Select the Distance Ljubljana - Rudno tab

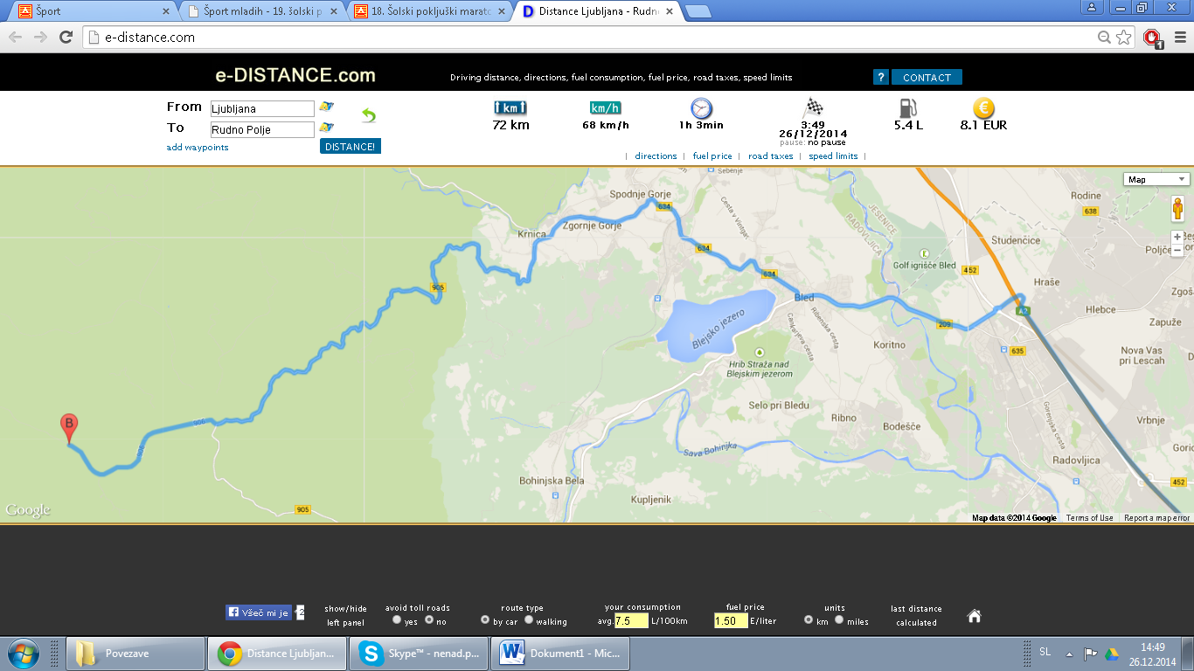tap(599, 11)
